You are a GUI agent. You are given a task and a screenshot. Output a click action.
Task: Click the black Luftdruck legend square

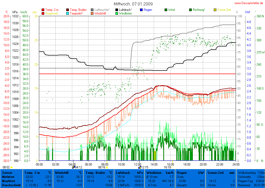tap(117, 10)
